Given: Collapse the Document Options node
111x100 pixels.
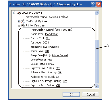Looking at the screenshot, I should pos(14,13).
